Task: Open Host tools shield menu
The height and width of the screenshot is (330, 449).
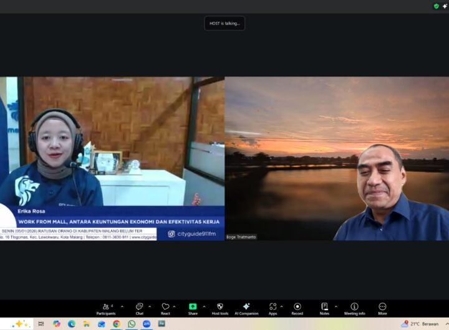Action: pos(220,308)
